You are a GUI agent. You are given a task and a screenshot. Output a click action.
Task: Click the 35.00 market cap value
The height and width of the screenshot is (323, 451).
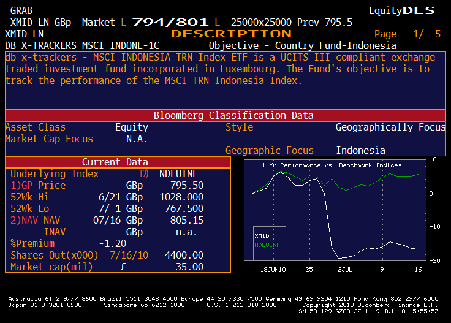coord(189,267)
